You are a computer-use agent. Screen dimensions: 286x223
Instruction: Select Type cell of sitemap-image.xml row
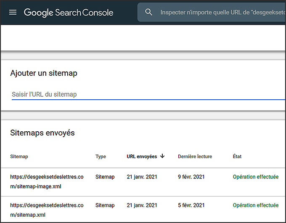coord(105,177)
